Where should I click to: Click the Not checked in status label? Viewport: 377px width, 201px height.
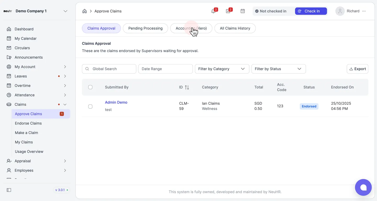(x=271, y=11)
